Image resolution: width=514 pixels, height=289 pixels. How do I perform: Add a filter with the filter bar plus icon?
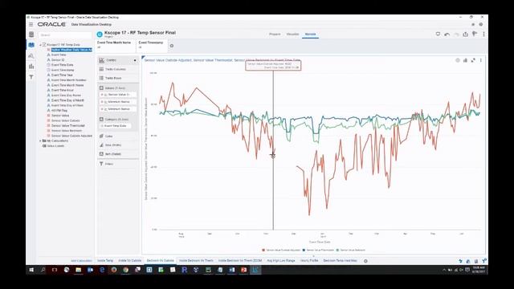click(171, 46)
